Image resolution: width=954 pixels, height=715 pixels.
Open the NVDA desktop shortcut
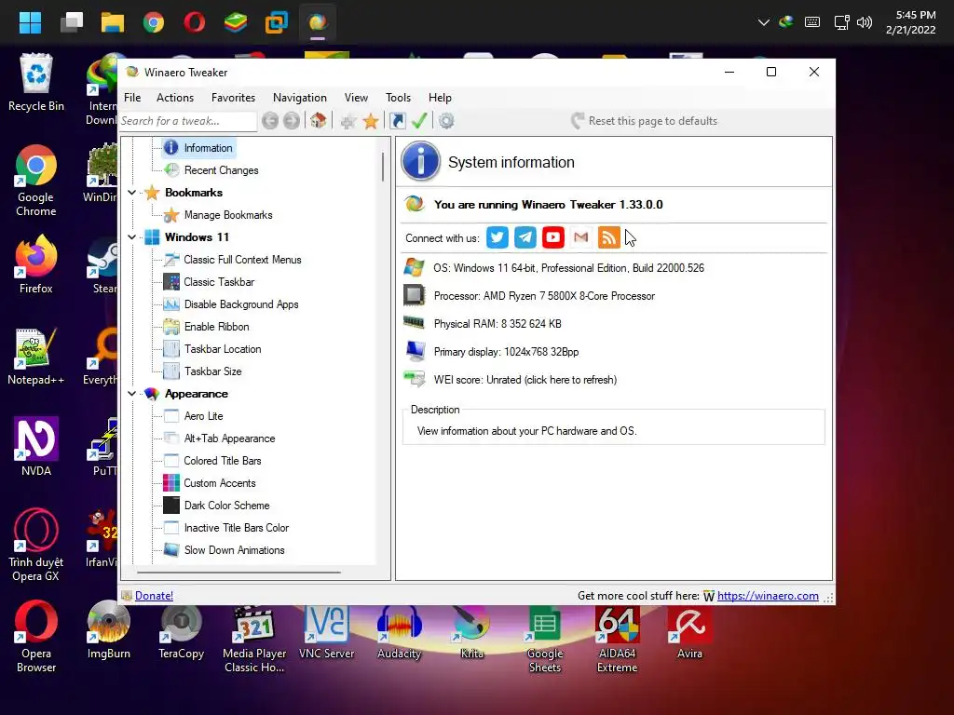click(x=36, y=447)
